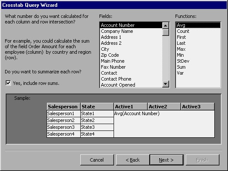The height and width of the screenshot is (171, 228).
Task: Click the Next button
Action: 167,160
